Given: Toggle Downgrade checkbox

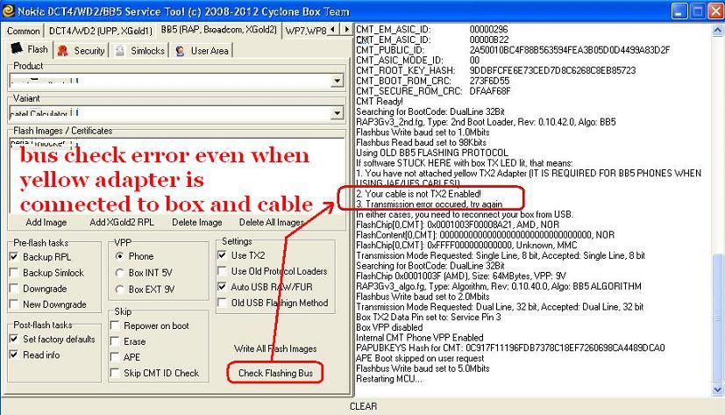Looking at the screenshot, I should click(x=14, y=289).
